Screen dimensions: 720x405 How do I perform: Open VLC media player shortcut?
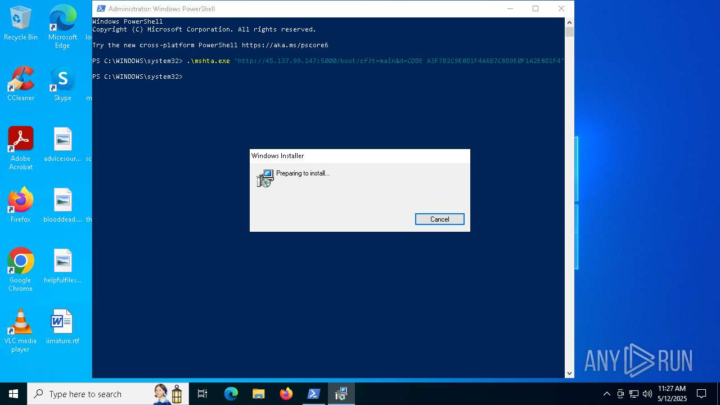coord(21,331)
